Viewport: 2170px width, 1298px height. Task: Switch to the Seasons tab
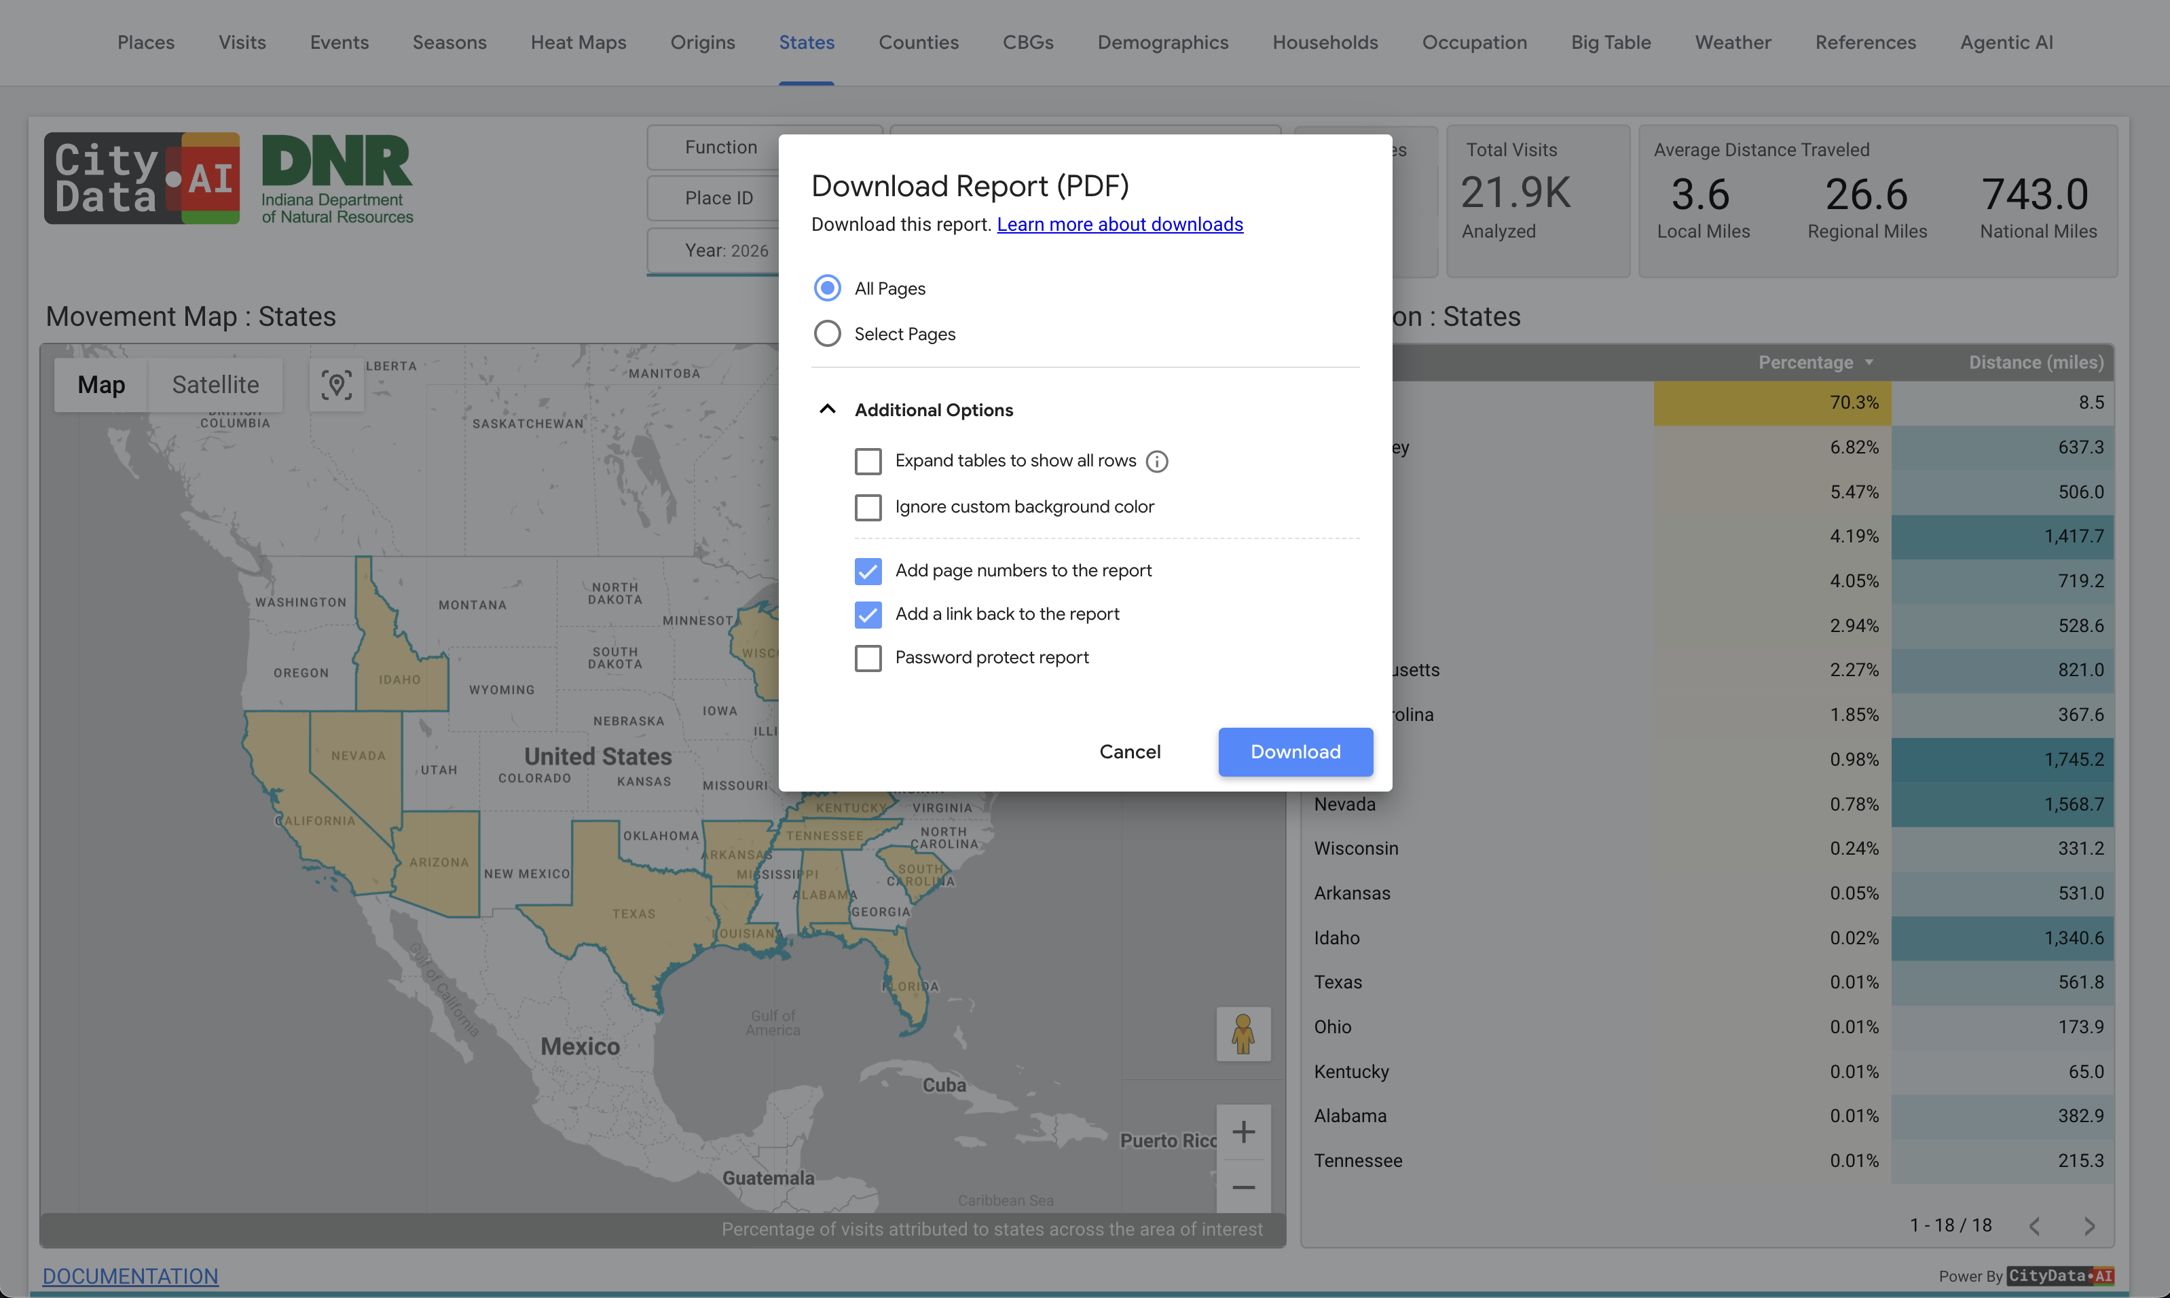coord(449,42)
